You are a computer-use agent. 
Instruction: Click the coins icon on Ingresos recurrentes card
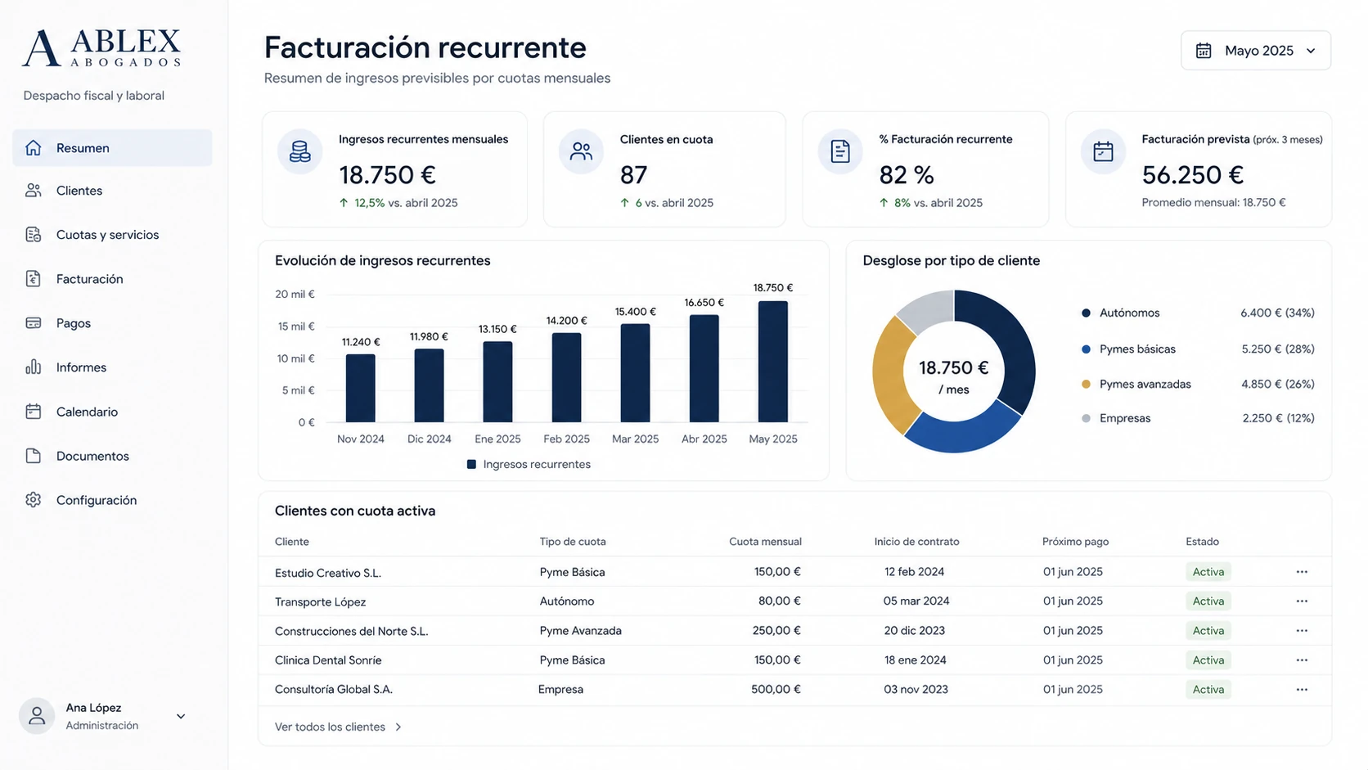pos(300,151)
